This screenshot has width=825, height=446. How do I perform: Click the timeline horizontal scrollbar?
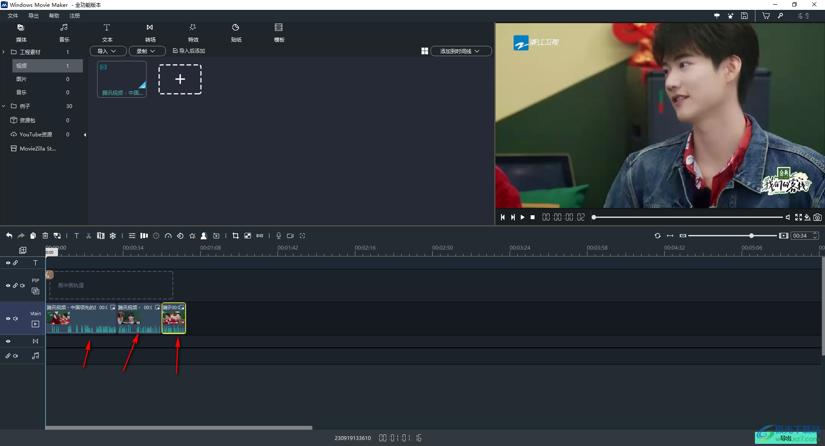[179, 428]
